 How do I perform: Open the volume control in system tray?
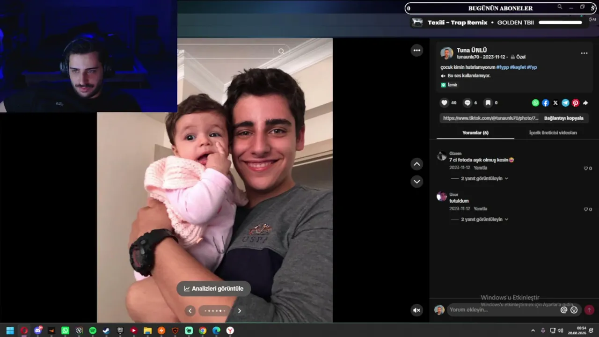pos(561,330)
